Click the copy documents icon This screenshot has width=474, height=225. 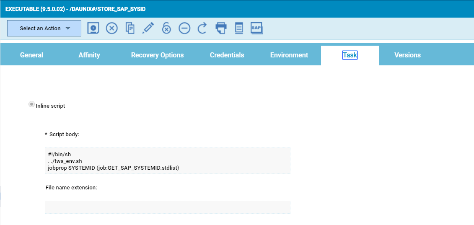point(130,28)
